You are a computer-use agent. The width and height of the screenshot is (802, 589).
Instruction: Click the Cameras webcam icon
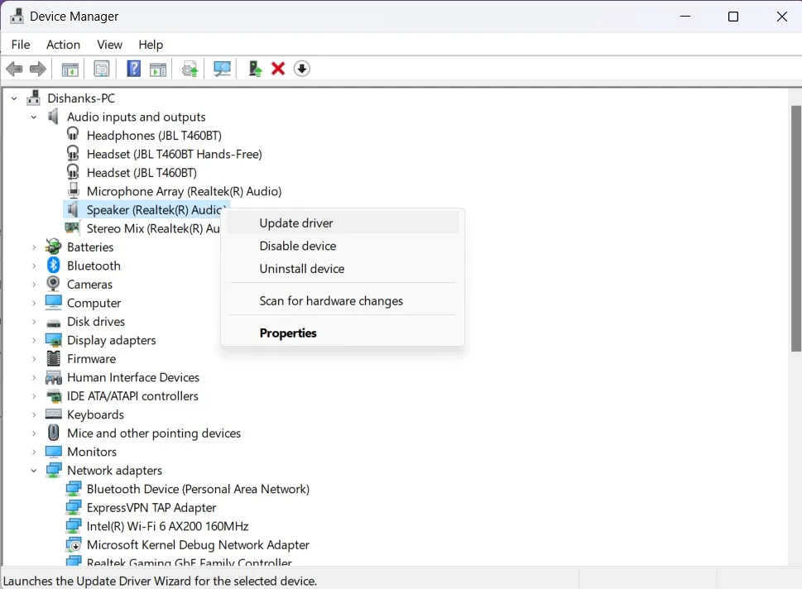[53, 284]
